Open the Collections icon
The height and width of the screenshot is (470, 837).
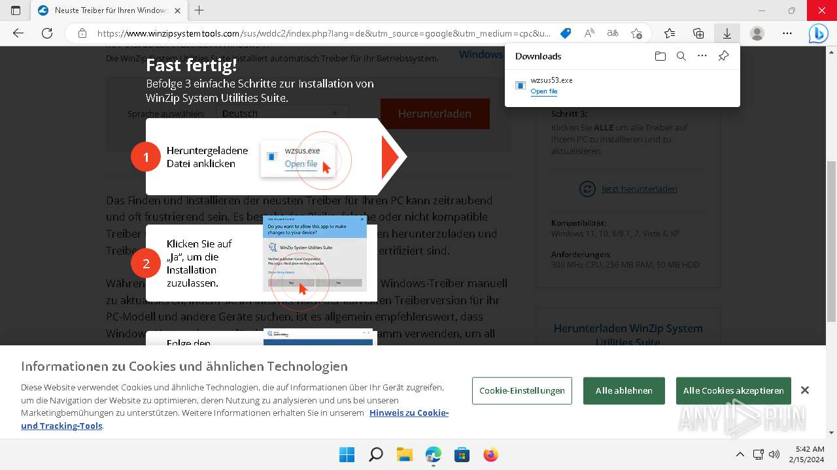698,33
